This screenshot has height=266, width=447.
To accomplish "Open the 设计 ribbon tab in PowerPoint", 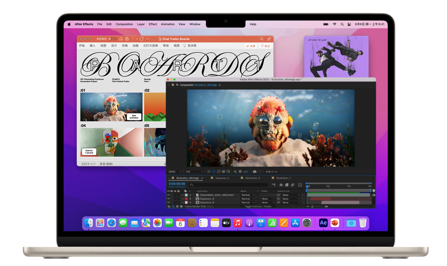I will pos(114,46).
